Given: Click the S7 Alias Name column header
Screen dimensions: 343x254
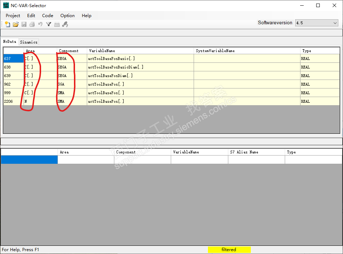Looking at the screenshot, I should click(x=257, y=152).
